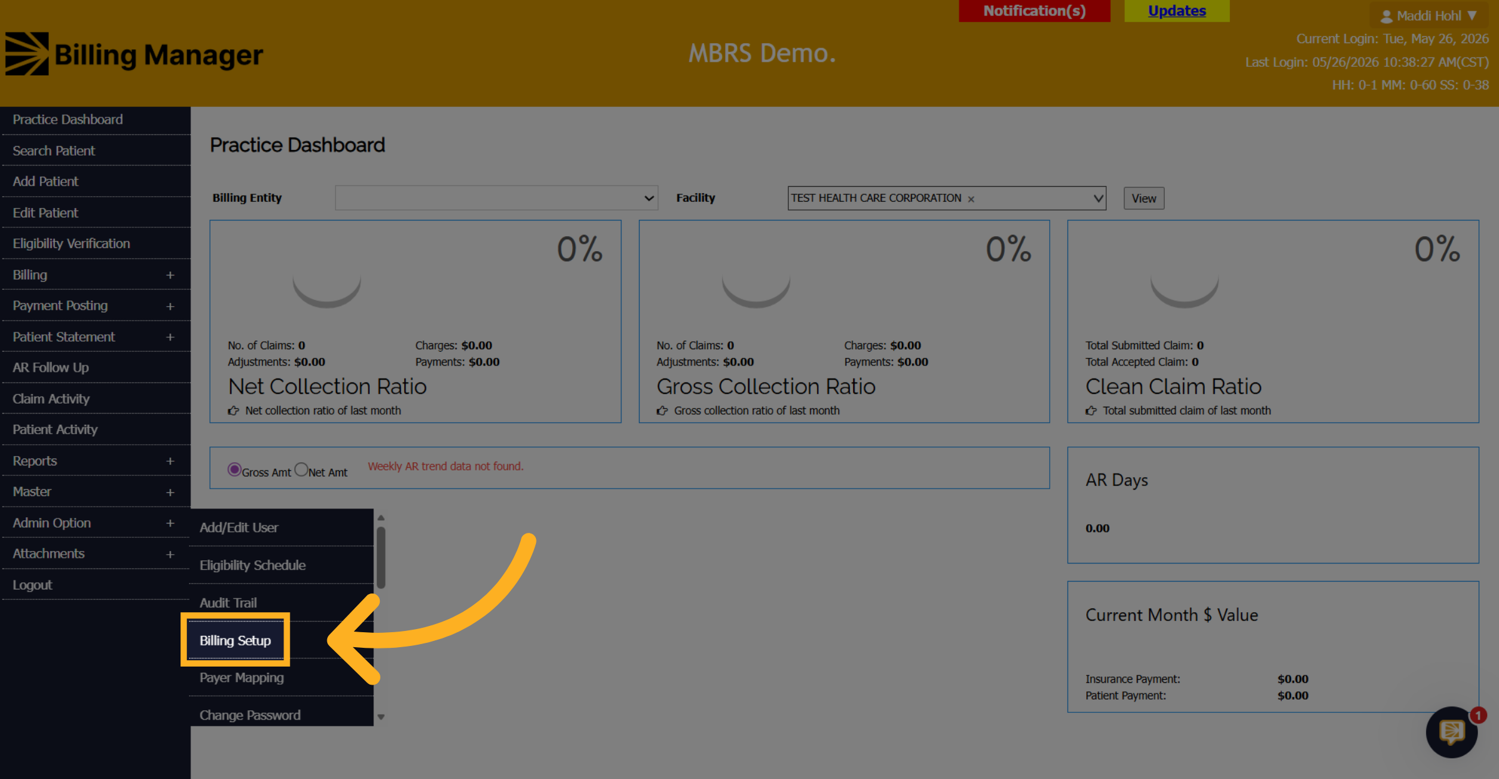Viewport: 1499px width, 779px height.
Task: Click the user profile icon beside Maddi Hohl
Action: (1386, 16)
